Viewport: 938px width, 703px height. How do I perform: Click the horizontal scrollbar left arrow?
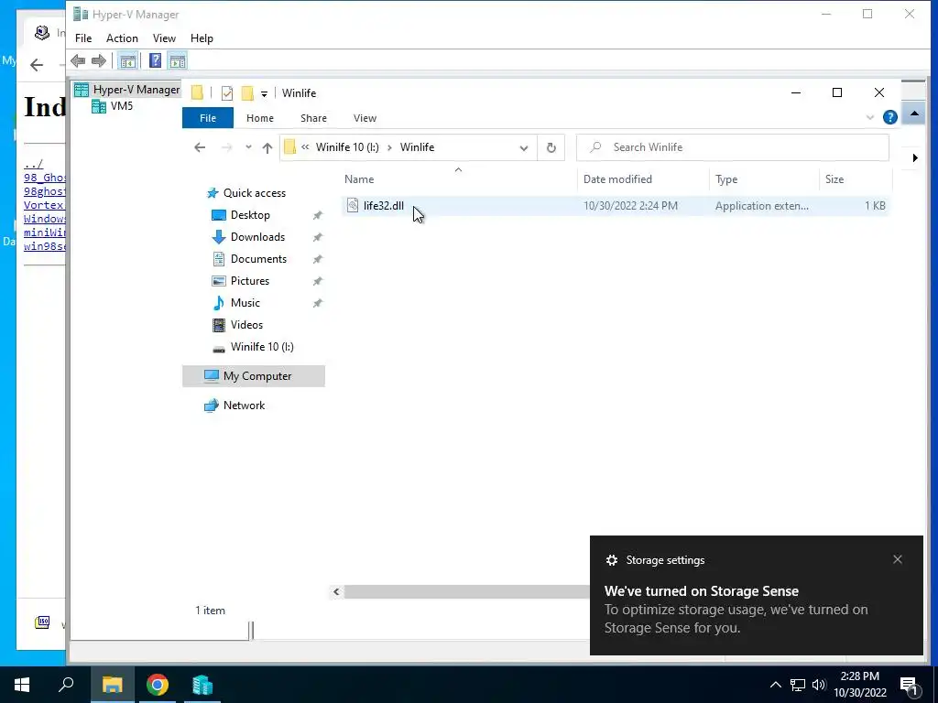[336, 592]
